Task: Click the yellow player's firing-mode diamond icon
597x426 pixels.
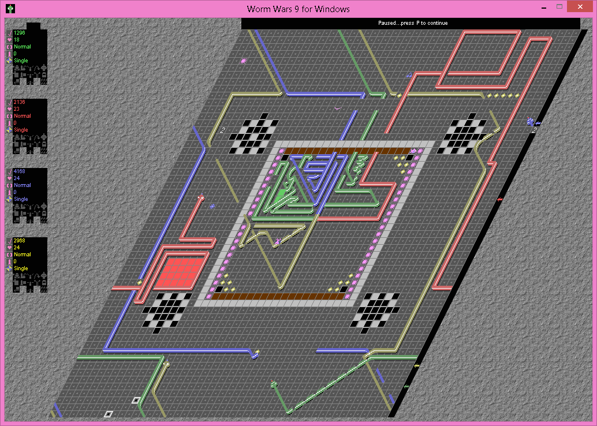Action: 9,268
